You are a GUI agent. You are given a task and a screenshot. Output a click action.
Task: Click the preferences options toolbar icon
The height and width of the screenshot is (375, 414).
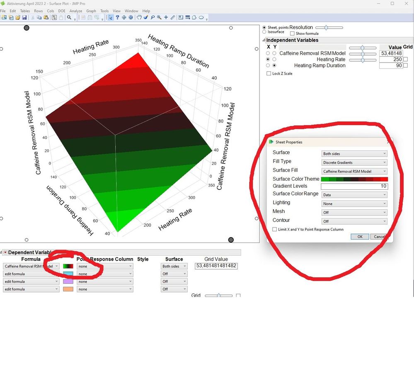(x=54, y=17)
